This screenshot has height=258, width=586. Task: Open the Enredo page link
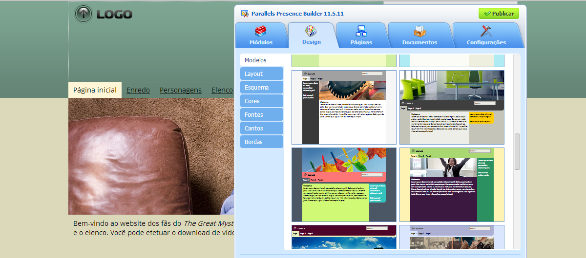pyautogui.click(x=138, y=90)
